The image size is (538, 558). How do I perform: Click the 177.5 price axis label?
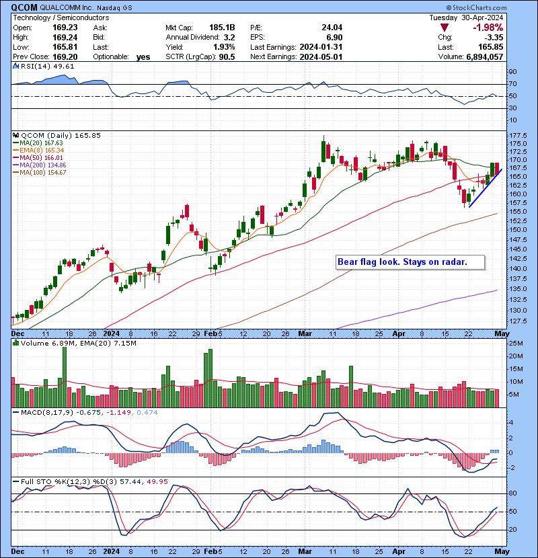pyautogui.click(x=518, y=136)
